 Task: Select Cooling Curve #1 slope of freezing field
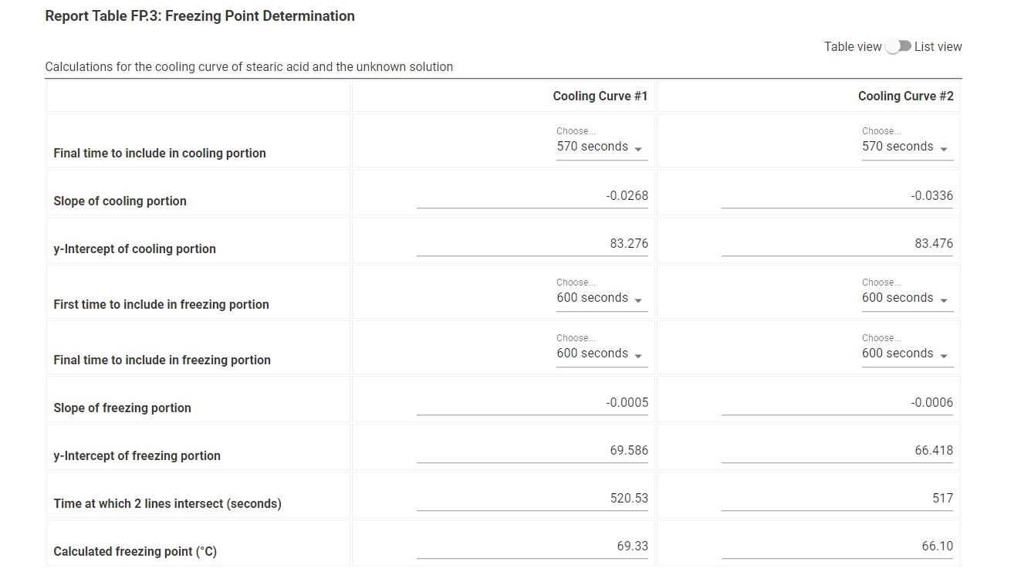pyautogui.click(x=533, y=403)
